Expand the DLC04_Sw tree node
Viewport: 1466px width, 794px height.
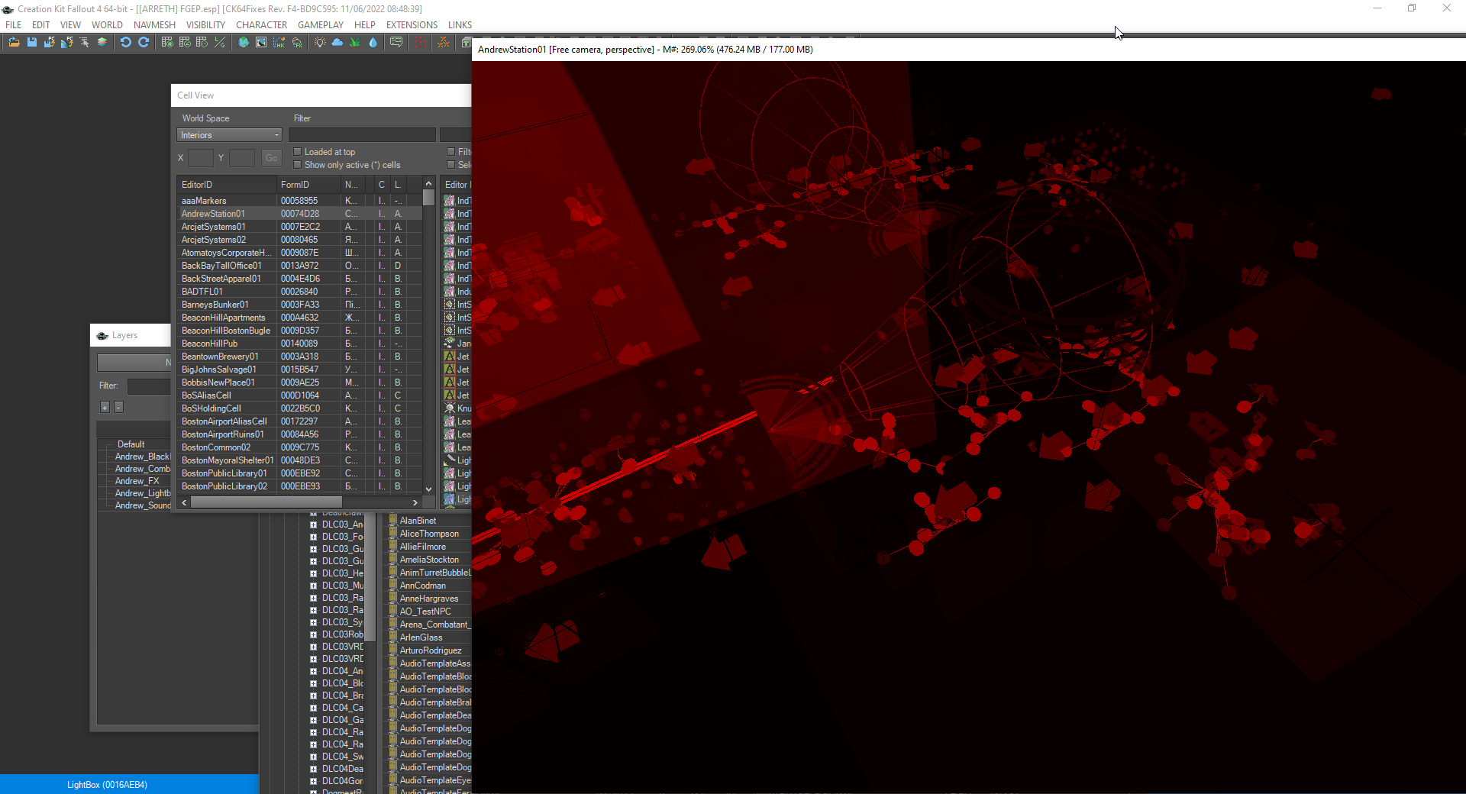[x=313, y=757]
